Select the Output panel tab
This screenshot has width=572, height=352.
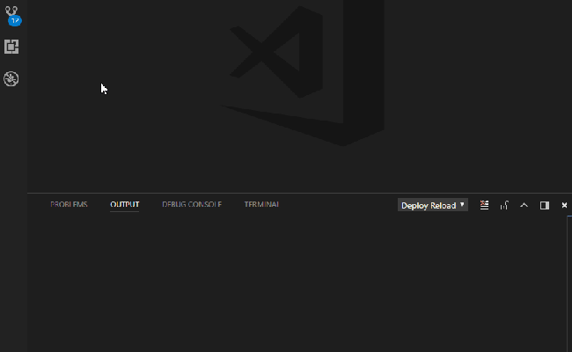(x=124, y=205)
